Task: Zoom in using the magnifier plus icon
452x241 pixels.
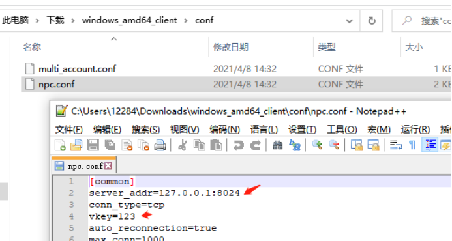Action: pos(317,145)
